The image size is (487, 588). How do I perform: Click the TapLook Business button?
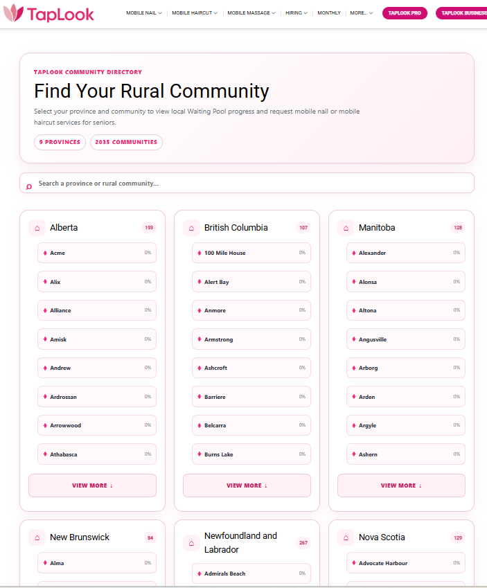462,13
